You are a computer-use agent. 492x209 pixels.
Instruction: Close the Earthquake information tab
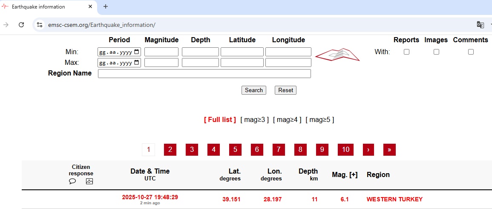pyautogui.click(x=90, y=6)
